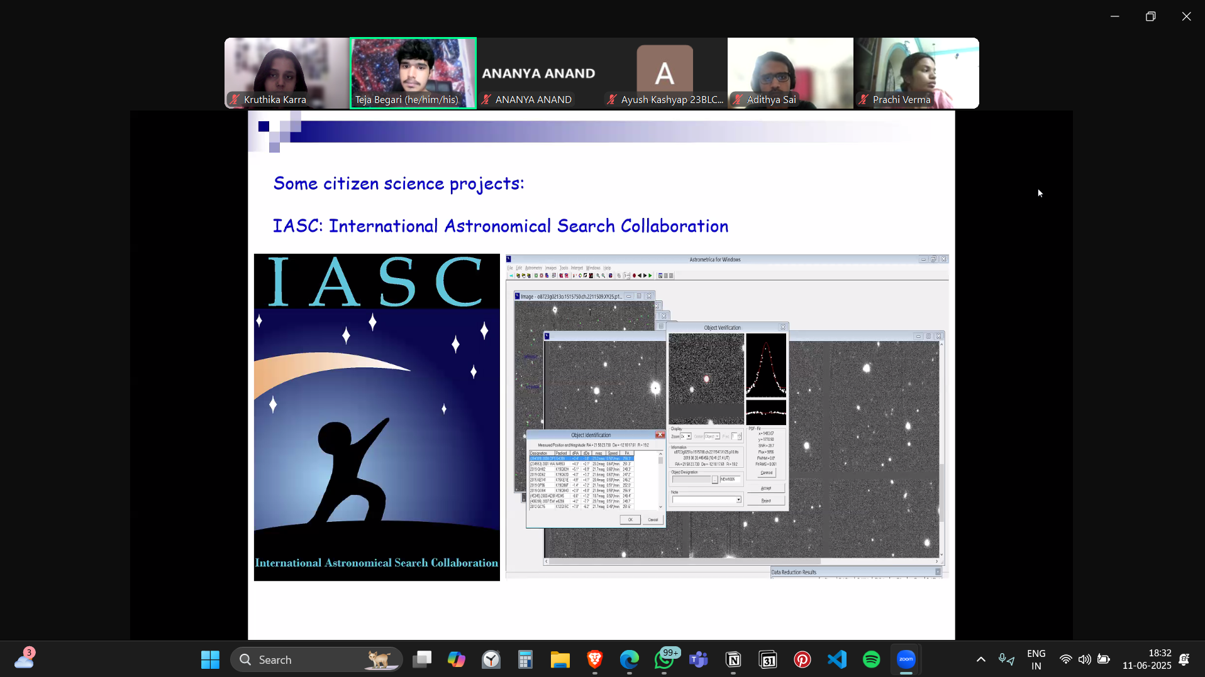Viewport: 1205px width, 677px height.
Task: Open the Calculator app
Action: tap(526, 659)
